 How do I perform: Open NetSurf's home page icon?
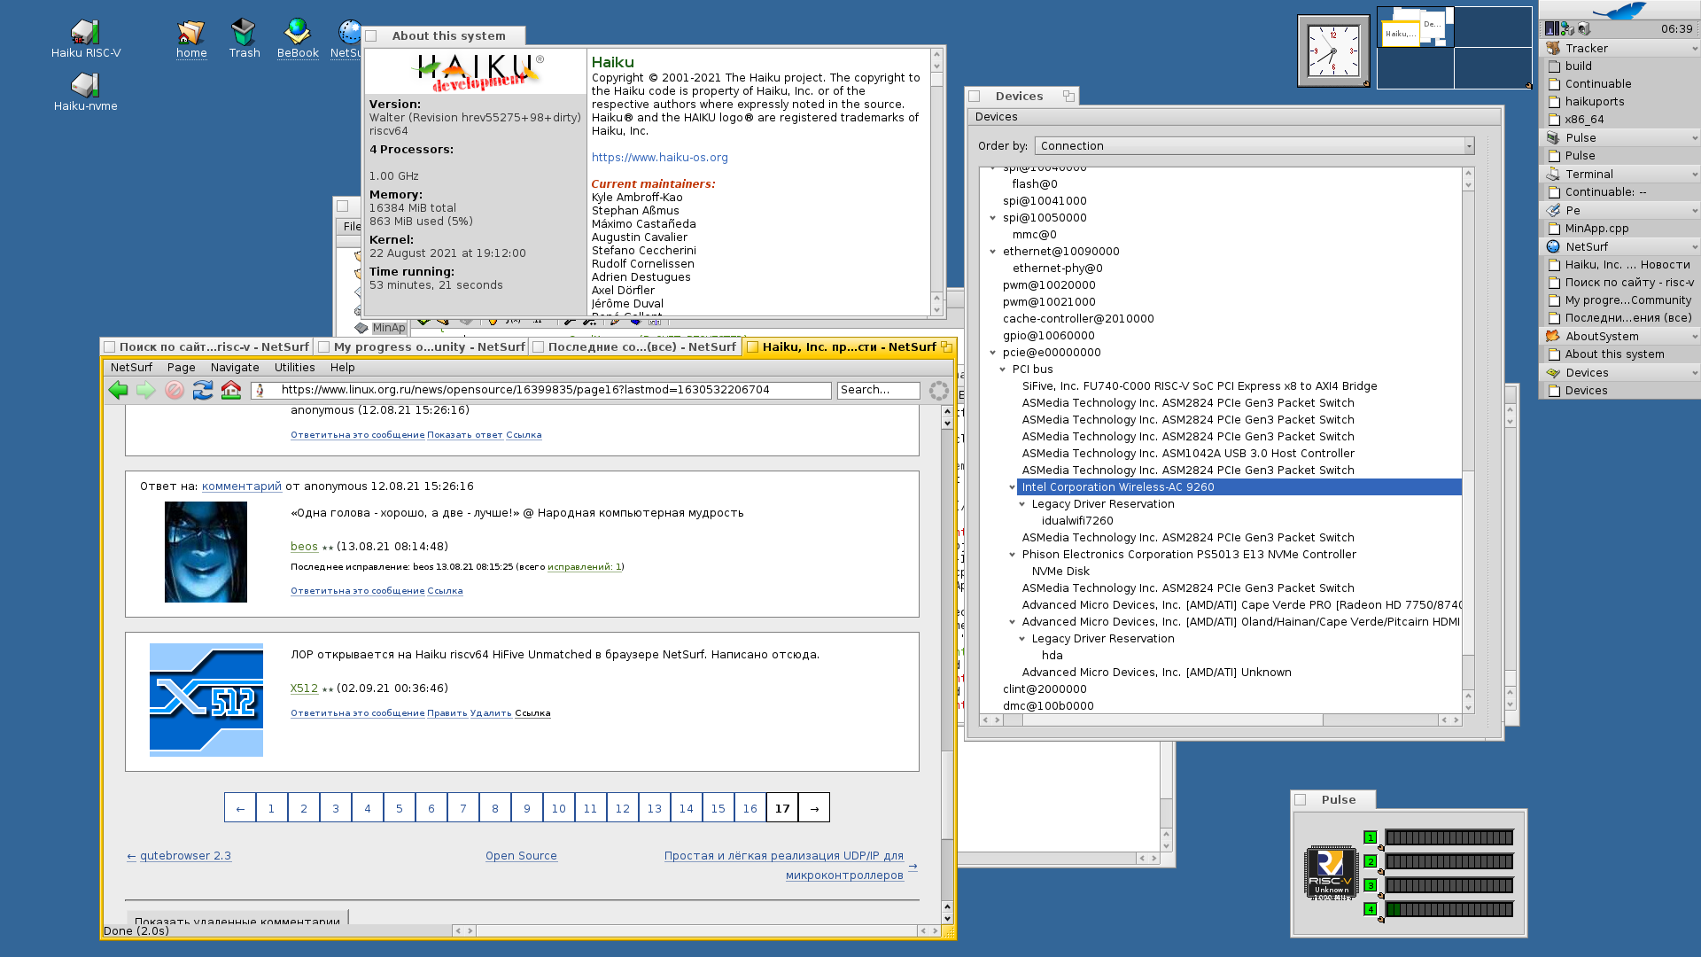231,390
